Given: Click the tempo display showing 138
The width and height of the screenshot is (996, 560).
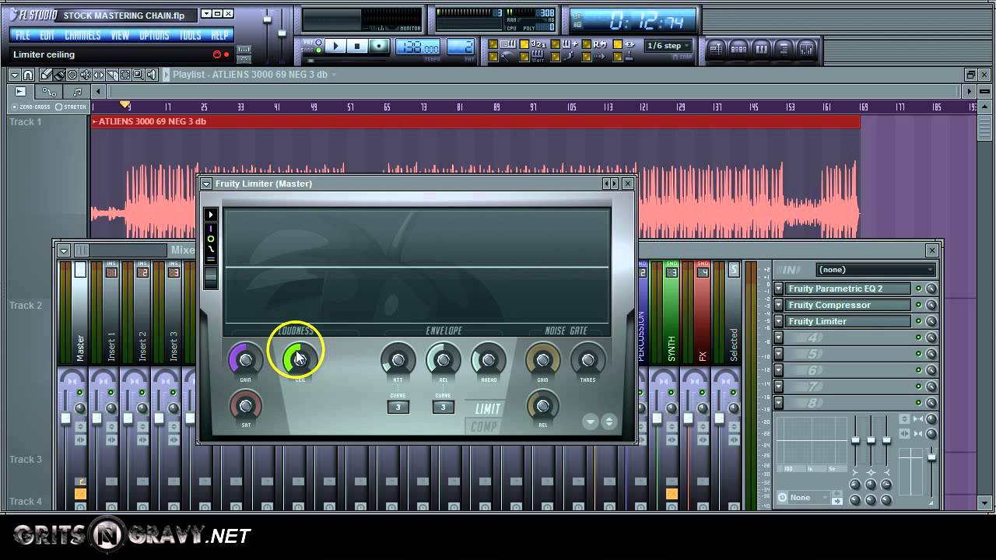Looking at the screenshot, I should [418, 47].
